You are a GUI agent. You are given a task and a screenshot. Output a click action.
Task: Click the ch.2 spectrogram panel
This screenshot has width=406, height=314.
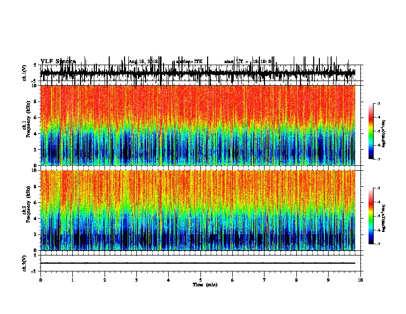pyautogui.click(x=198, y=210)
